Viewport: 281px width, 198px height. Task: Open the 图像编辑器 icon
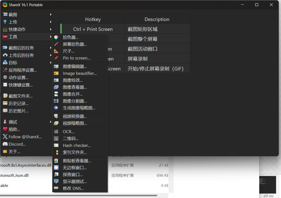click(56, 66)
